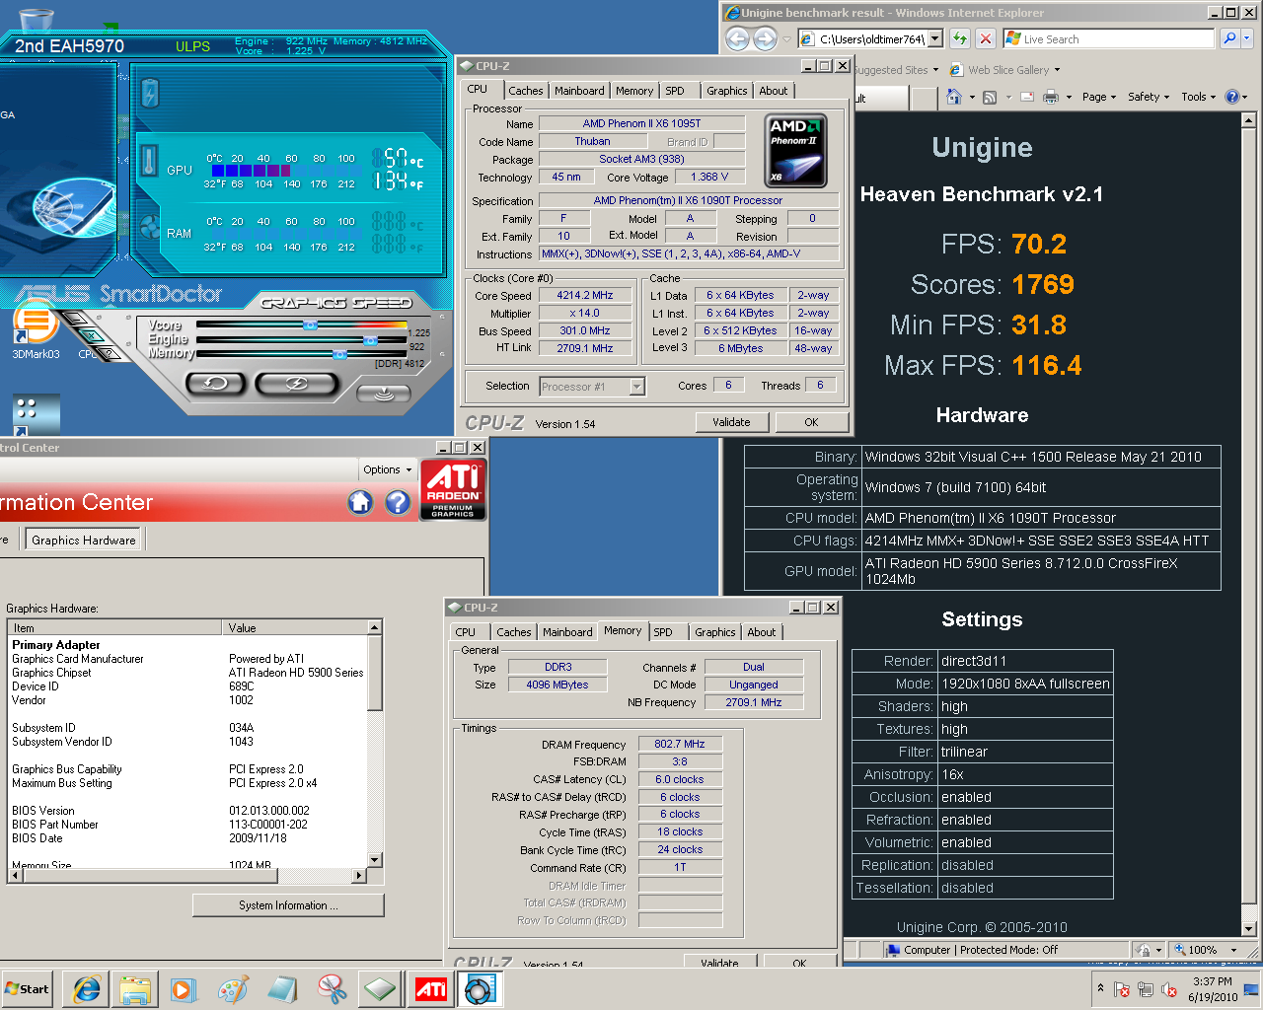Click OK button in upper CPU-Z window
The image size is (1263, 1010).
click(811, 422)
